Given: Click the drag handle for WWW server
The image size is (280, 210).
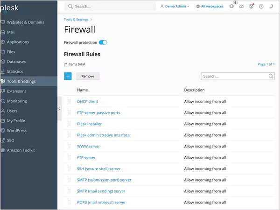Looking at the screenshot, I should [70, 146].
